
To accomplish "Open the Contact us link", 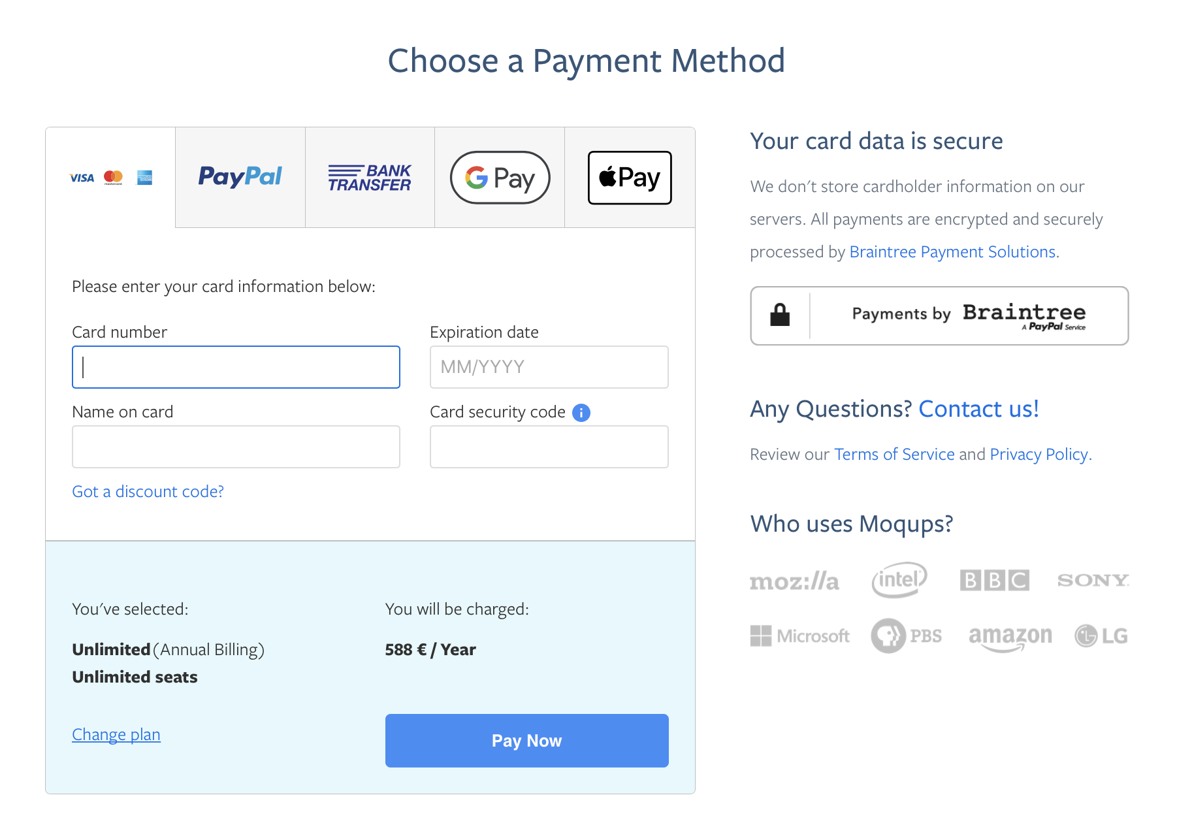I will [978, 409].
